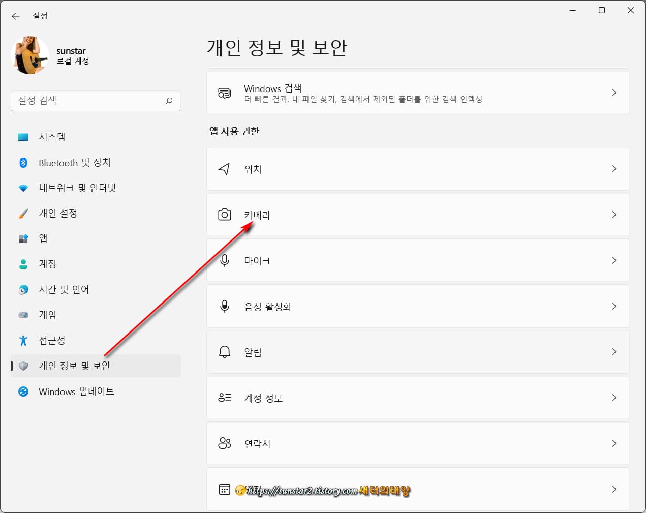Screen dimensions: 646x513
Task: Open Bluetooth 및 장치 settings
Action: (23, 162)
